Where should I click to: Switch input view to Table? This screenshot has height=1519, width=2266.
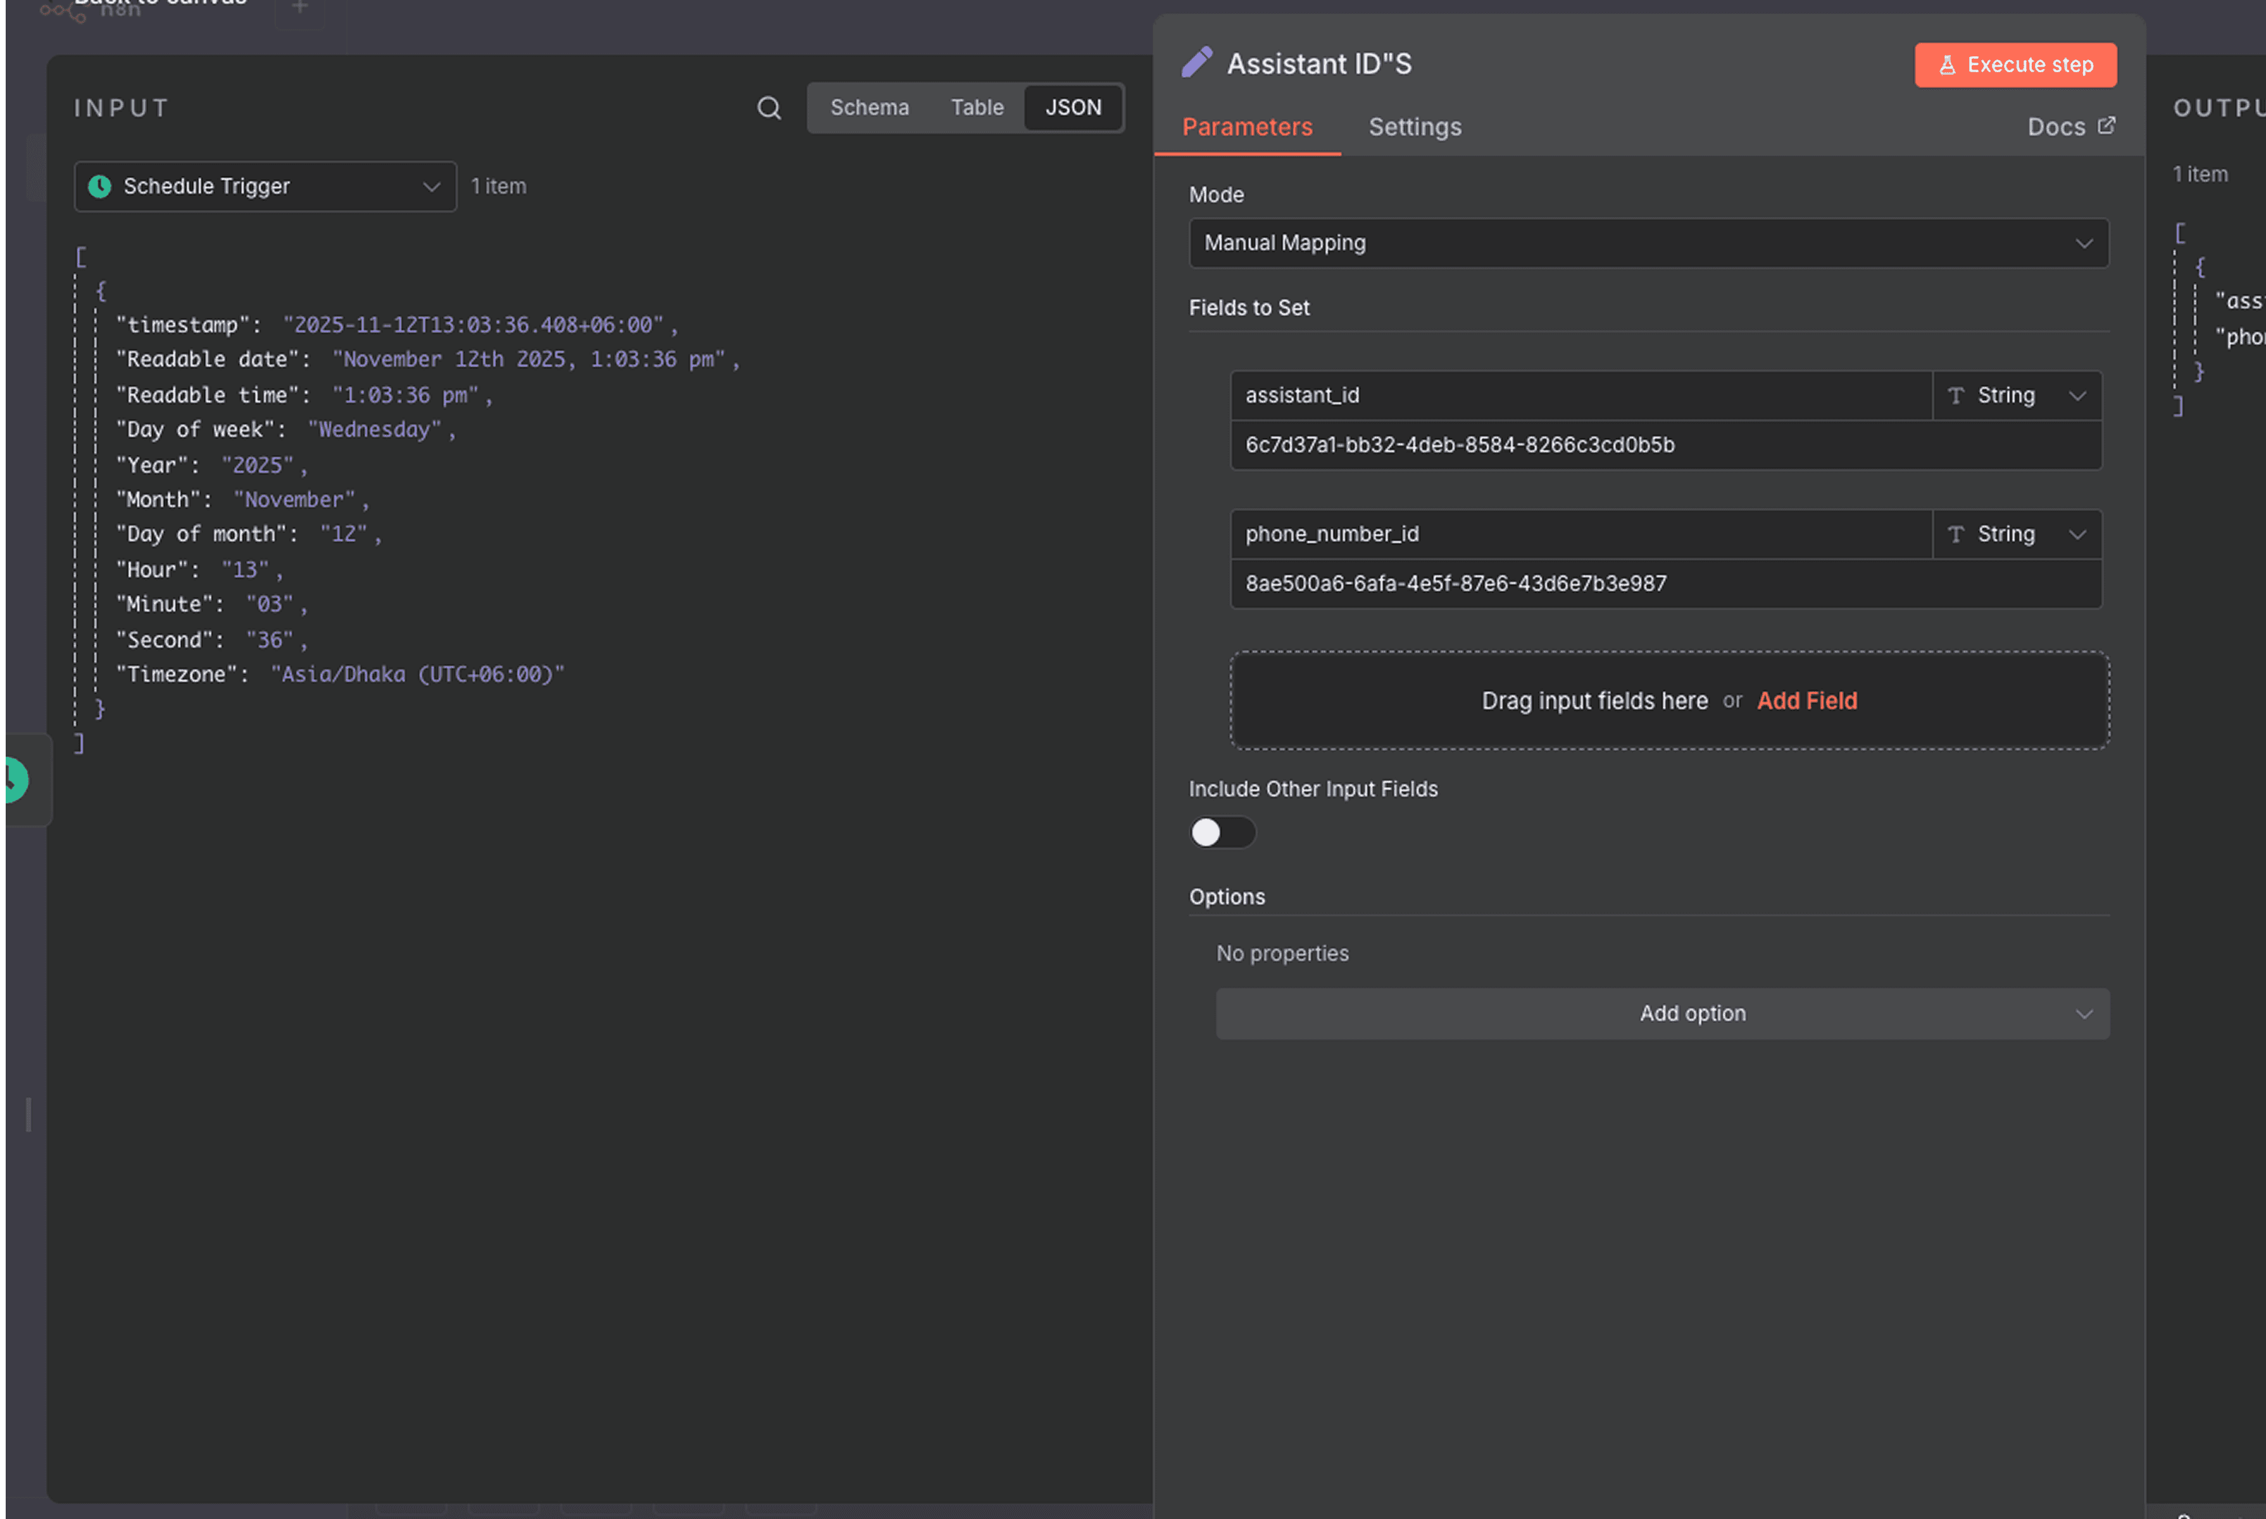977,108
